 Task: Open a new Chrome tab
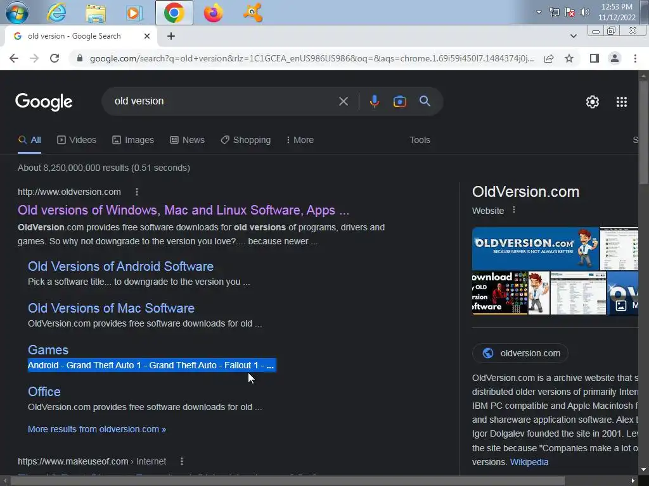tap(171, 36)
